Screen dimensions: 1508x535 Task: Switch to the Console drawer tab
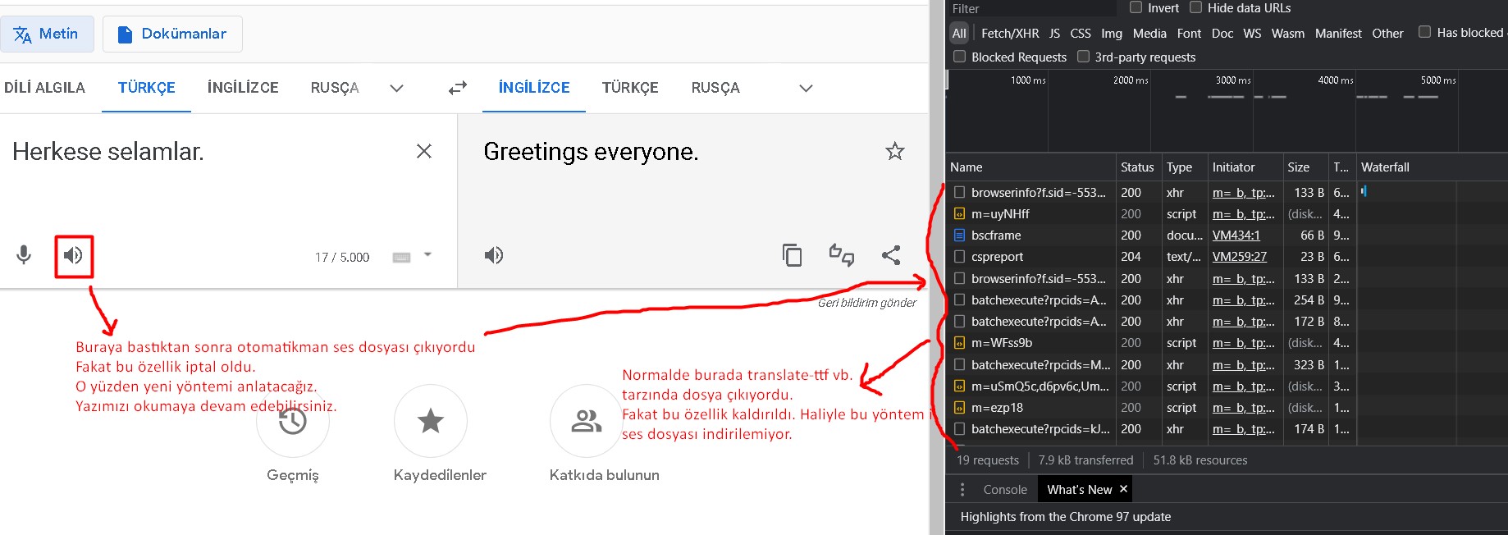(x=1005, y=490)
